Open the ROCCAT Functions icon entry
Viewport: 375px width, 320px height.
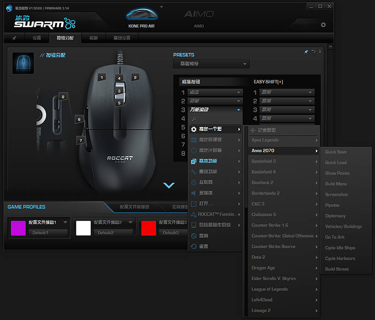(x=215, y=214)
